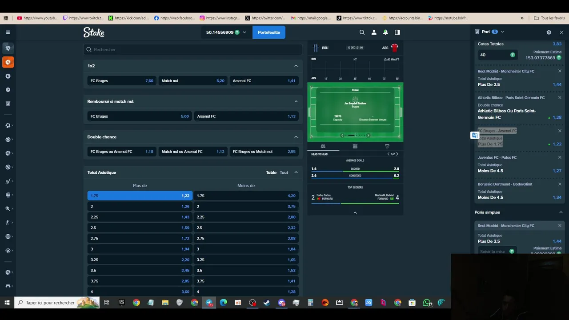Open the Twitch bookmark
The image size is (569, 320).
click(83, 18)
